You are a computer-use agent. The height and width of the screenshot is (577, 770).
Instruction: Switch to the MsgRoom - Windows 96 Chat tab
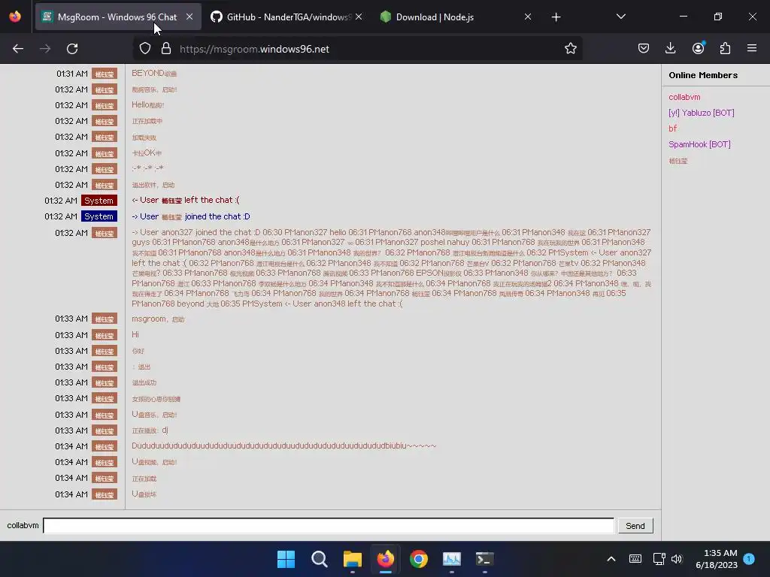tap(118, 17)
